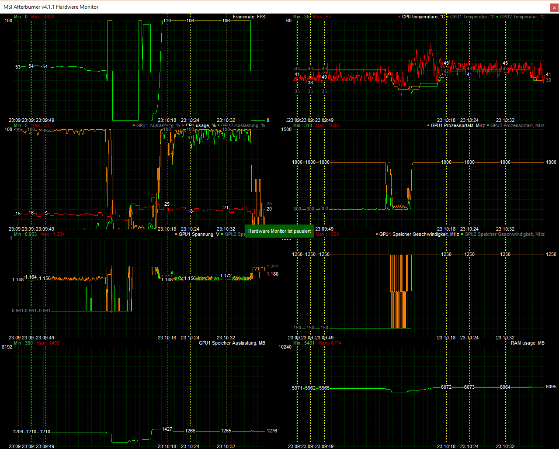The width and height of the screenshot is (559, 449).
Task: Click the 'Max : 4848' framerate value
Action: (43, 17)
